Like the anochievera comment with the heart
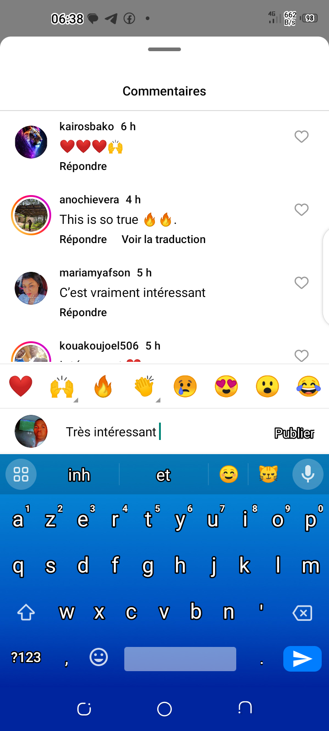This screenshot has height=731, width=329. (302, 210)
